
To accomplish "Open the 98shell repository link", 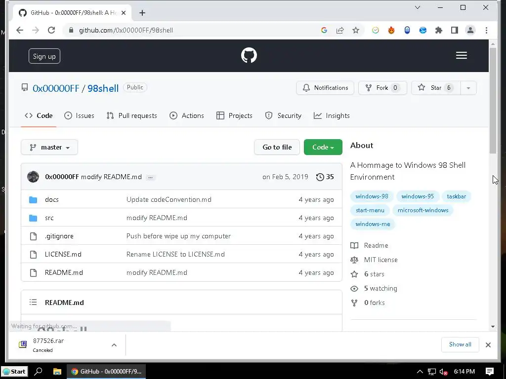I will (103, 88).
